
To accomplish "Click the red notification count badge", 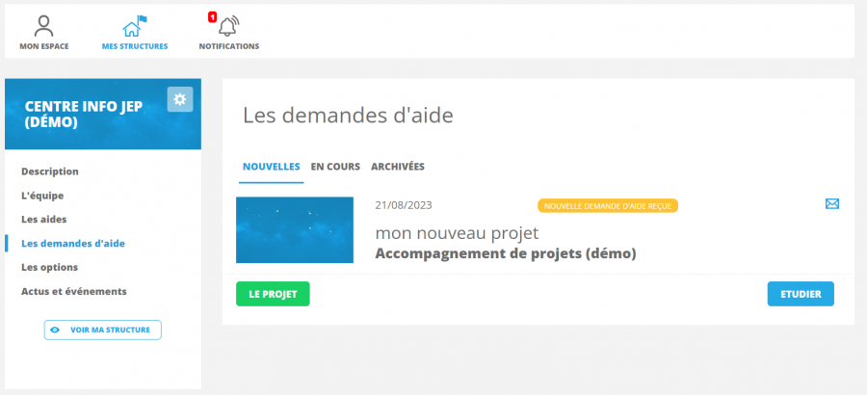I will pos(212,17).
